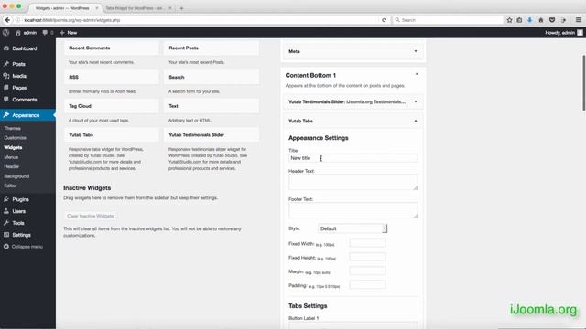
Task: Click the Padding input field
Action: 367,284
